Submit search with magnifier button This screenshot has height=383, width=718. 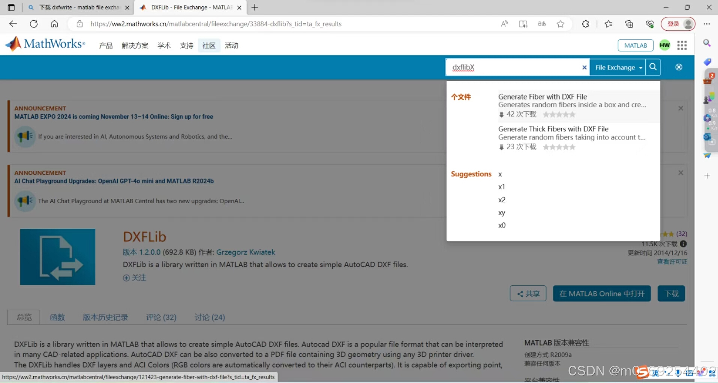[653, 67]
